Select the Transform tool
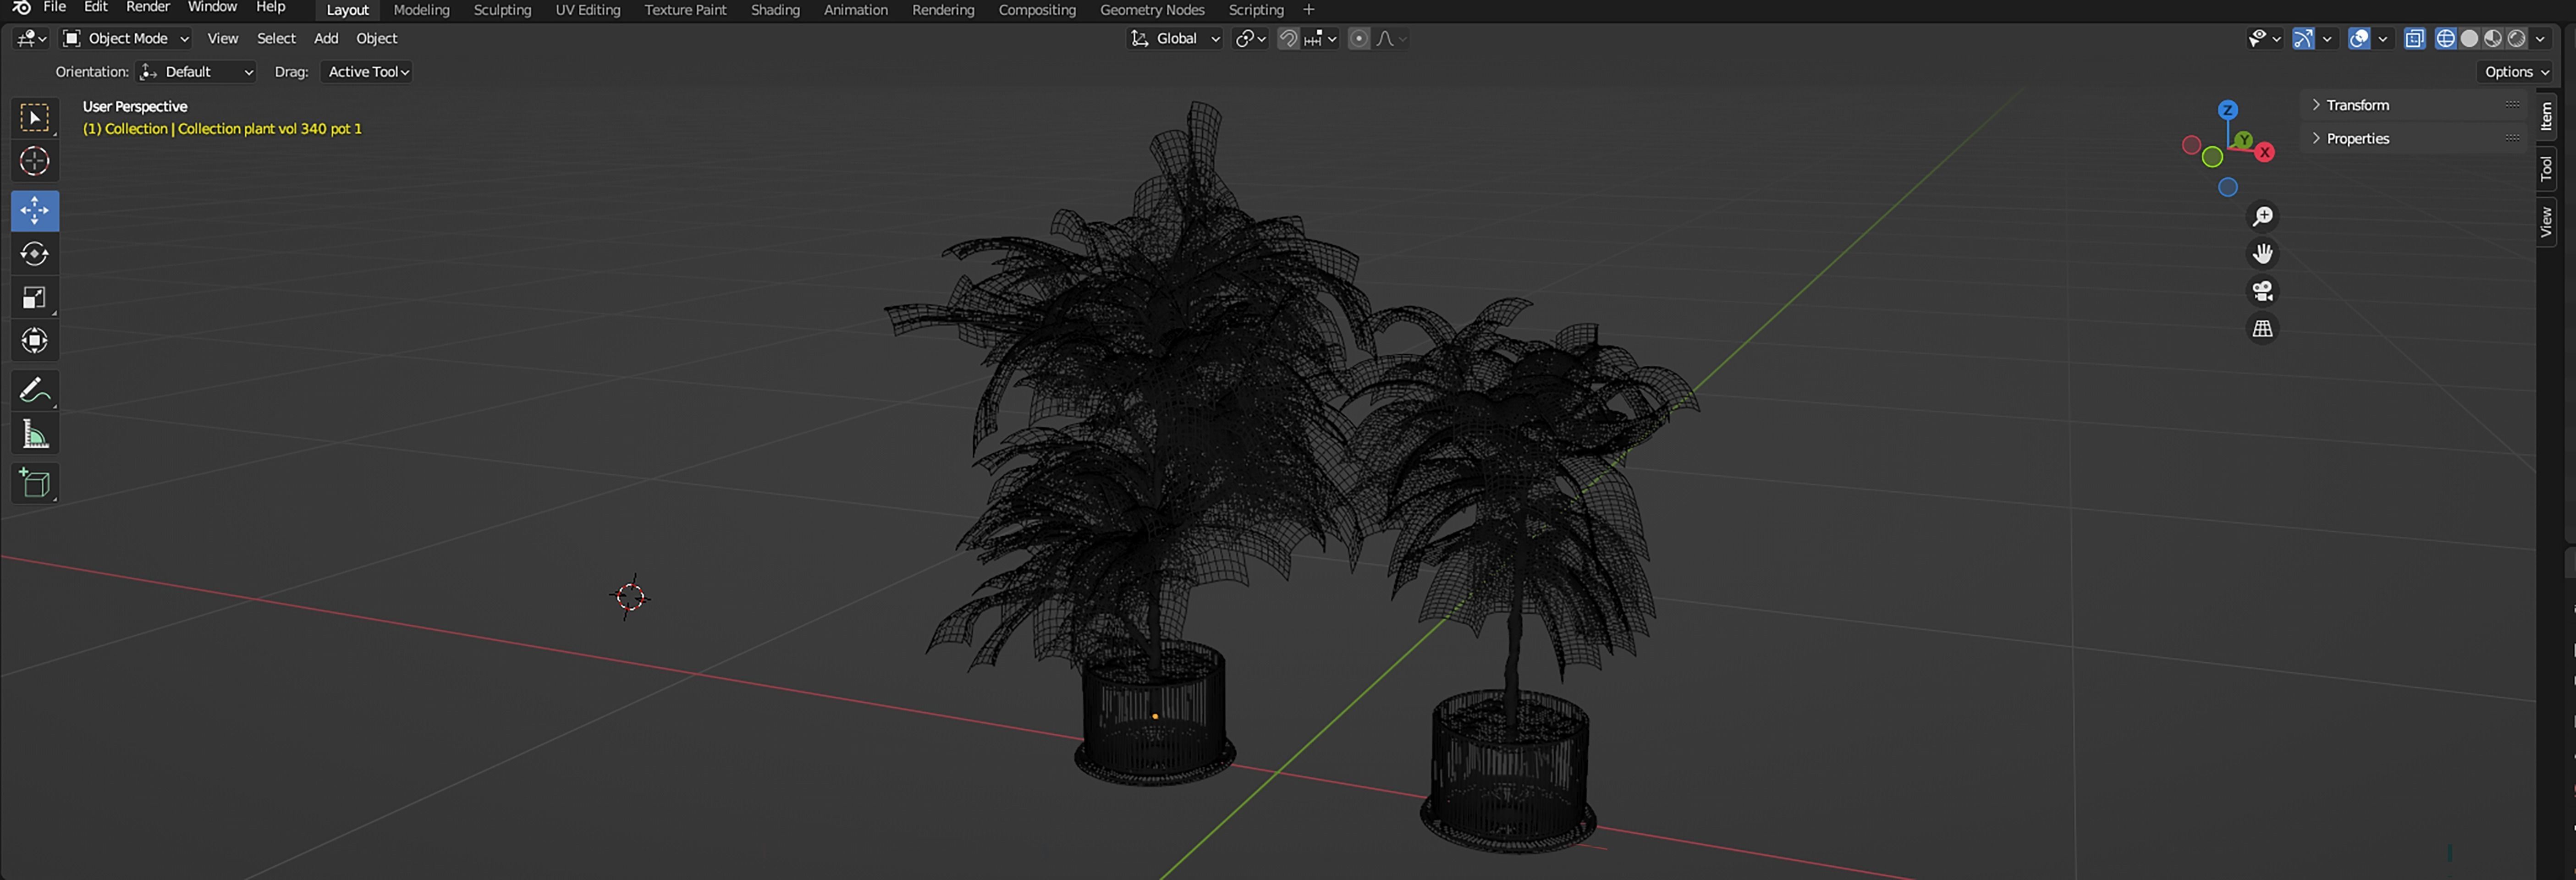The image size is (2576, 880). pos(35,341)
